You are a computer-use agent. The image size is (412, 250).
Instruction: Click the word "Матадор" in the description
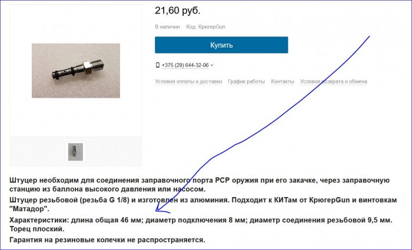29,209
